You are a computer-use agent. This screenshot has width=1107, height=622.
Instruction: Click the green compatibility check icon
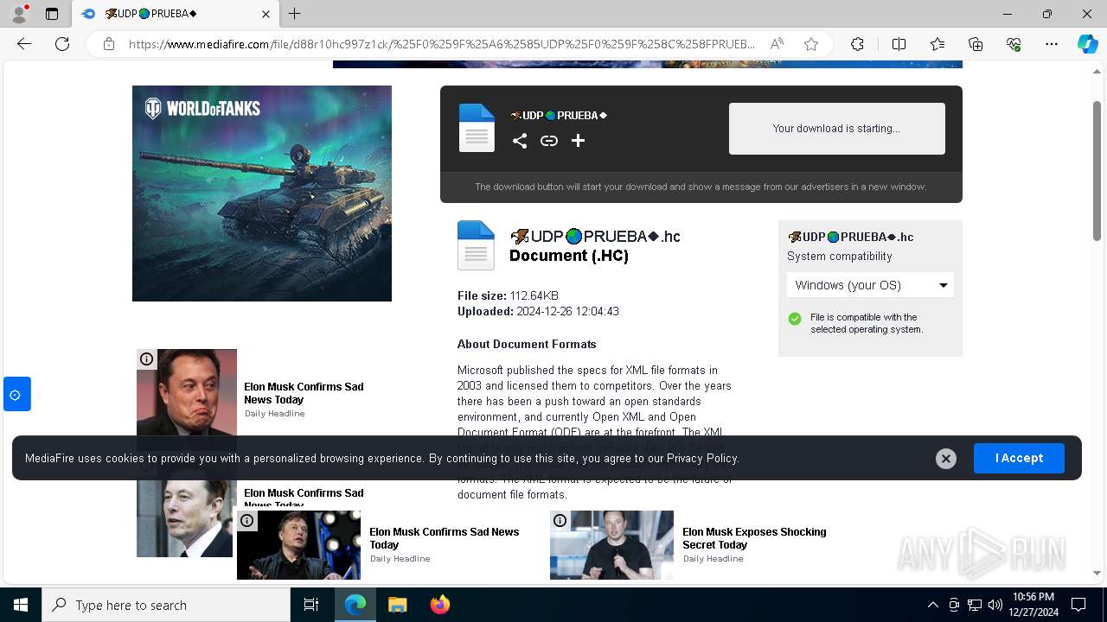[795, 319]
